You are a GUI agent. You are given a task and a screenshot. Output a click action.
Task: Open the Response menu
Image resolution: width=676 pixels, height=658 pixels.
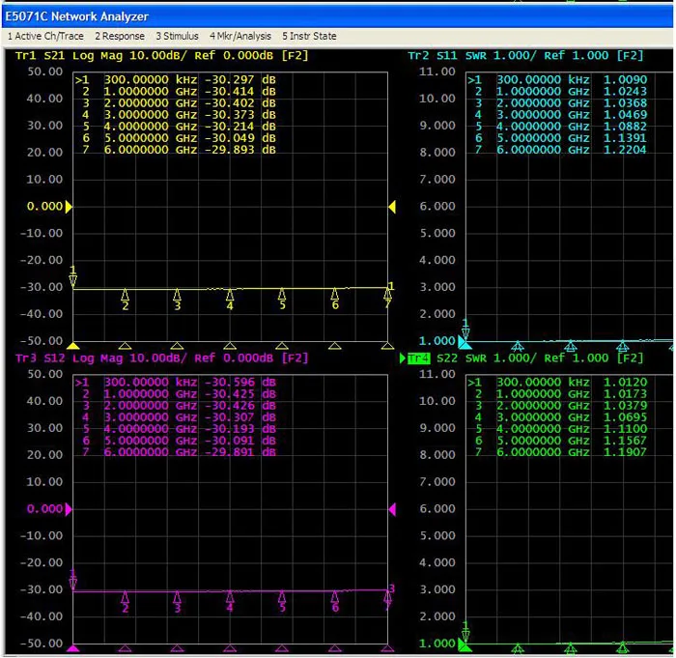pyautogui.click(x=120, y=37)
